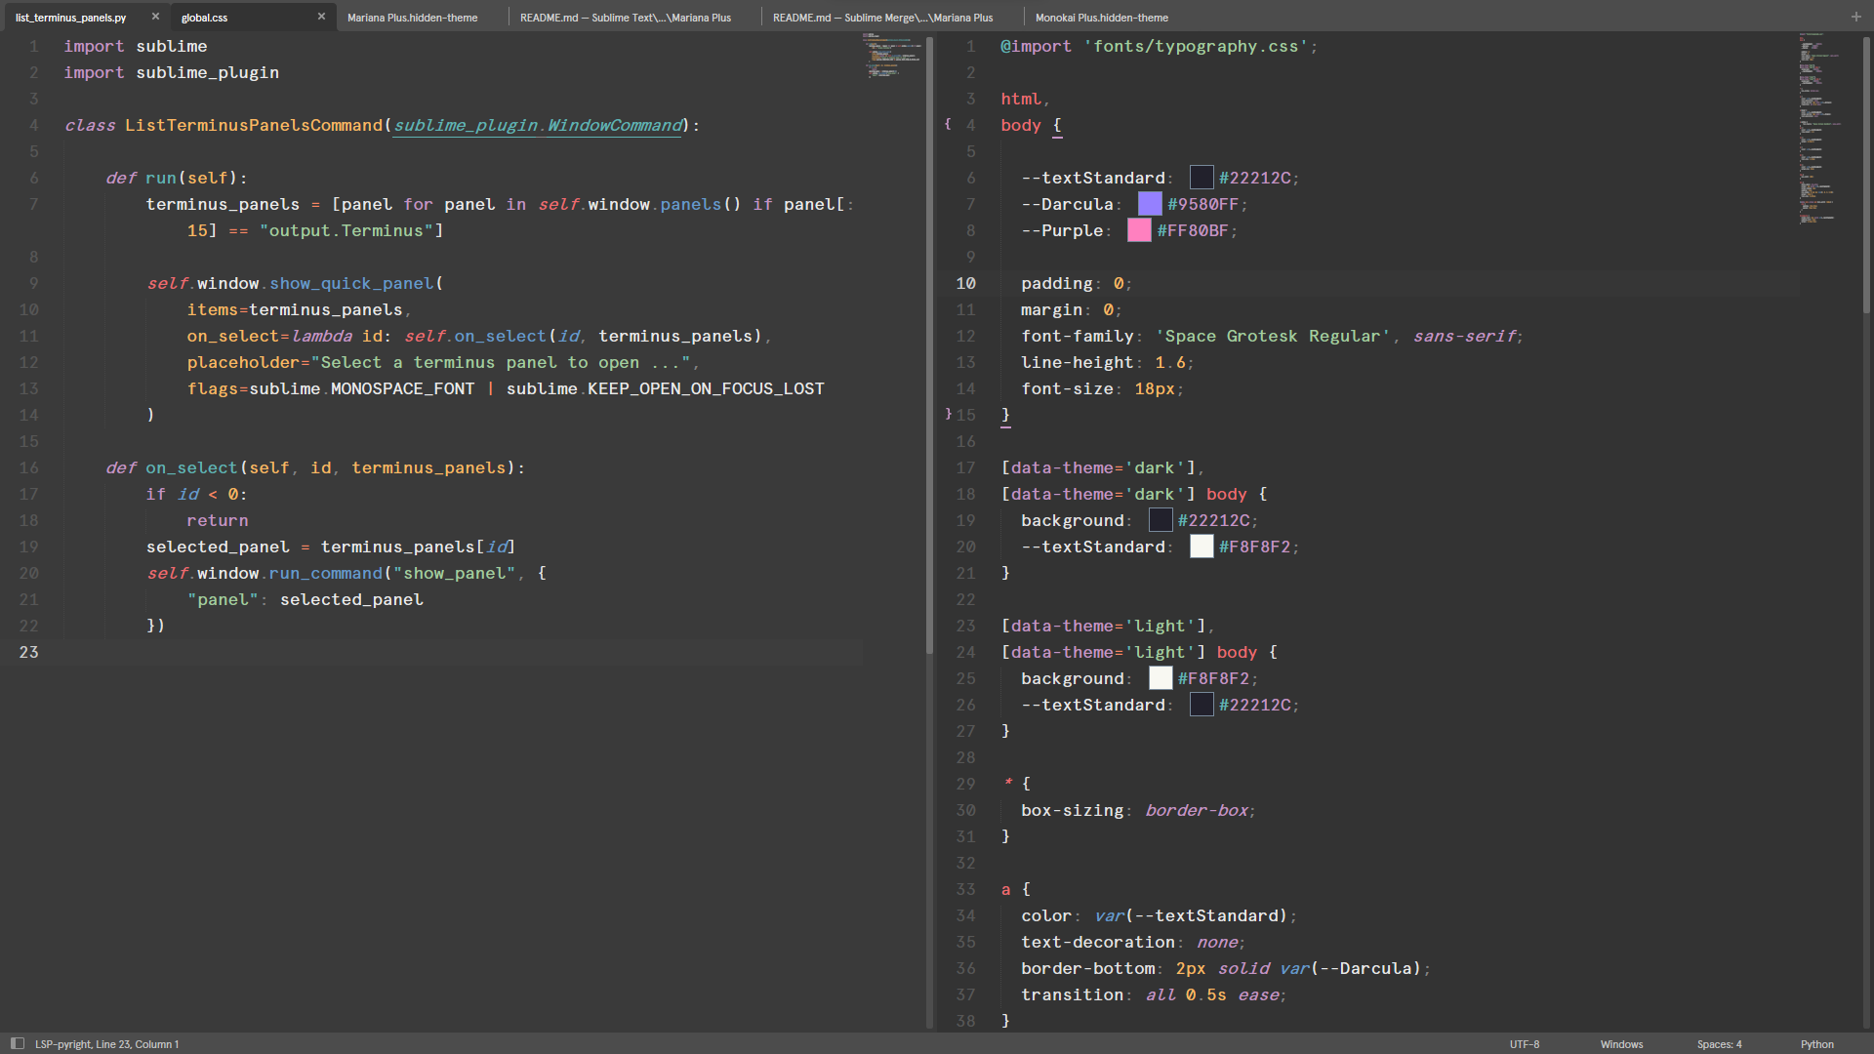Toggle the side bar icon in status bar
Screen dimensions: 1874x1054
click(17, 1043)
